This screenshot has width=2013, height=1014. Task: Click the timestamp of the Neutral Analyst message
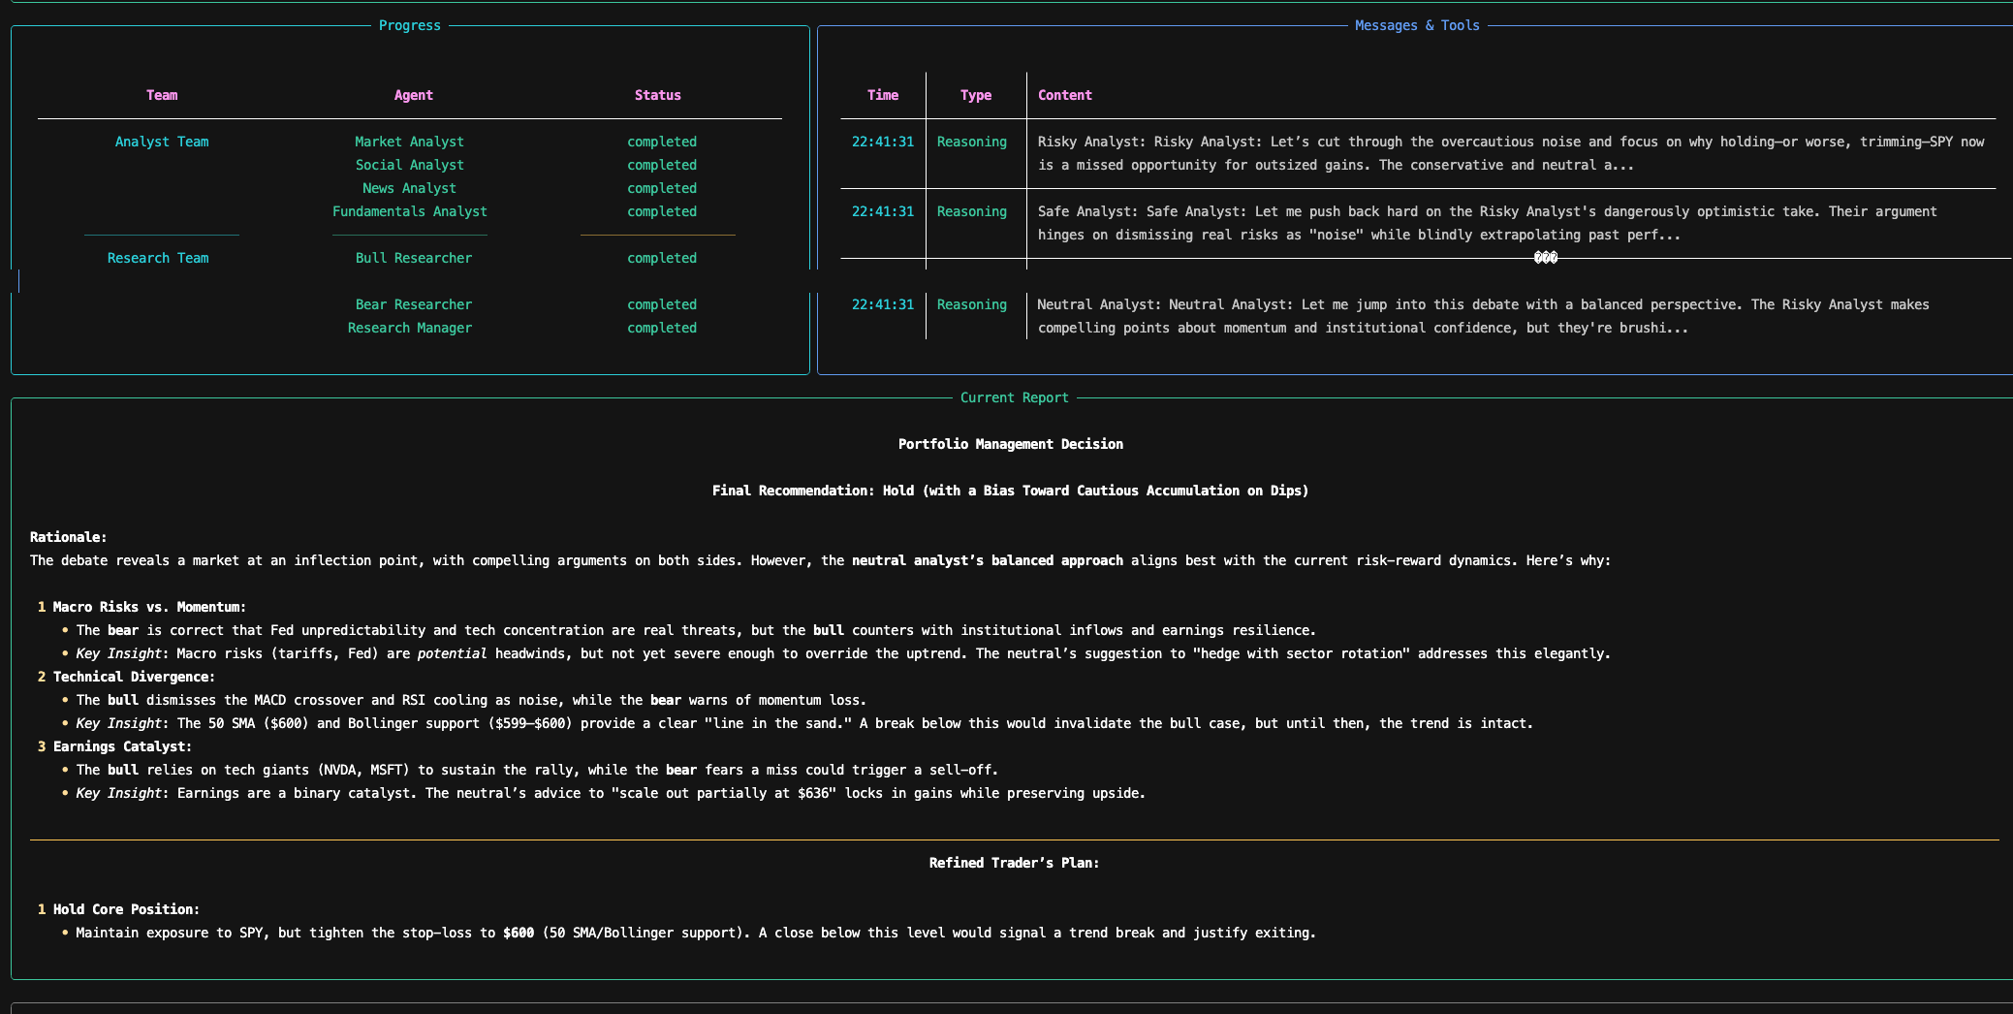(x=883, y=304)
